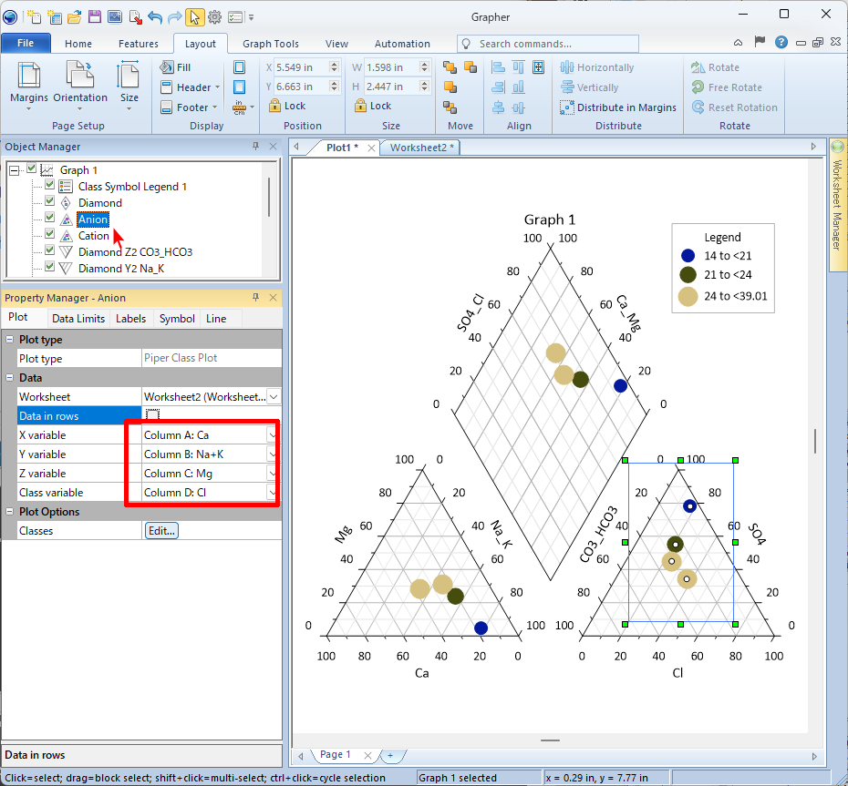848x786 pixels.
Task: Select the Cation item in Object Manager
Action: (94, 236)
